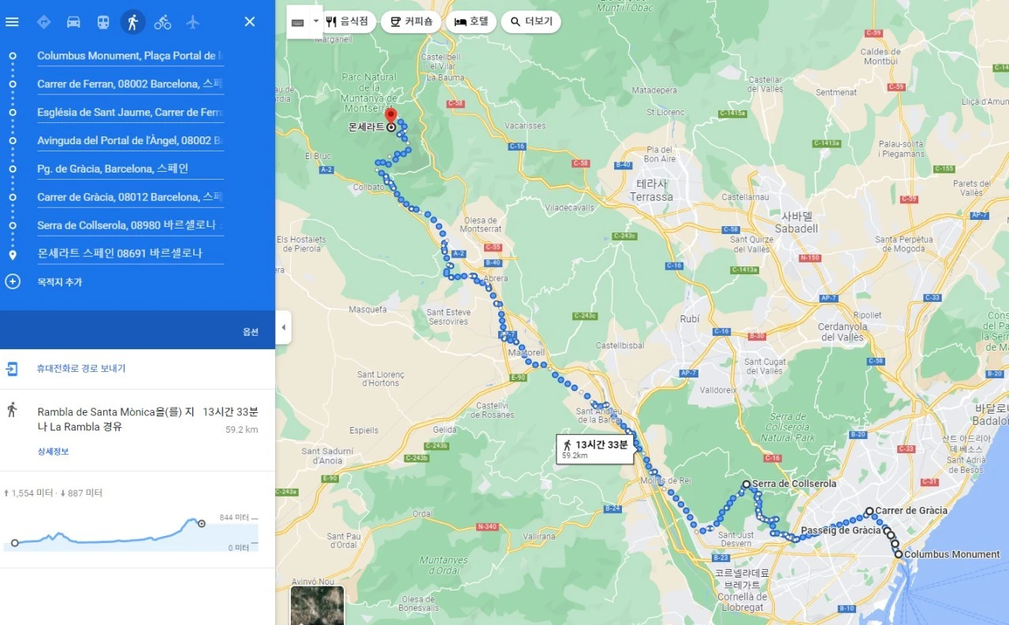Close the directions panel with X
The image size is (1009, 625).
click(x=250, y=22)
